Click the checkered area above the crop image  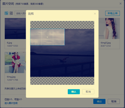[x=62, y=25]
